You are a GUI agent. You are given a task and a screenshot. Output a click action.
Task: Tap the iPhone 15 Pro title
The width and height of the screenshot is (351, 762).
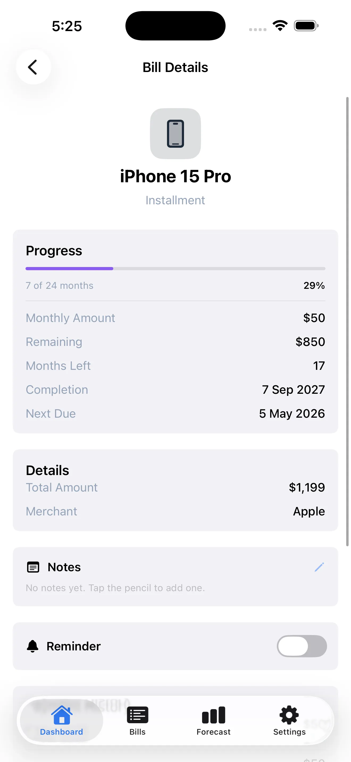[x=175, y=176]
